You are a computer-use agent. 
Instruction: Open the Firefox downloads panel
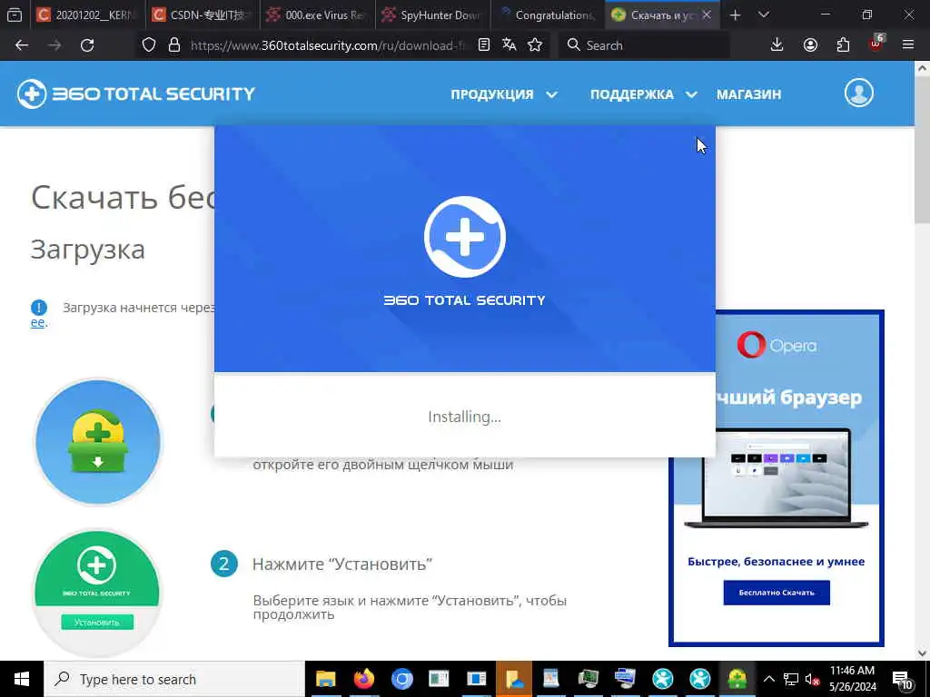pos(777,45)
